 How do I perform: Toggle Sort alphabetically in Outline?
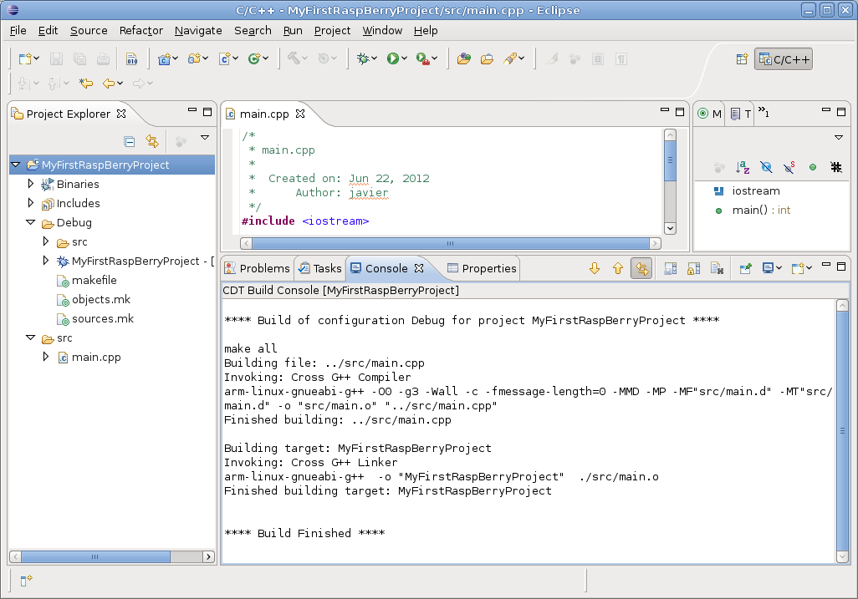[743, 167]
